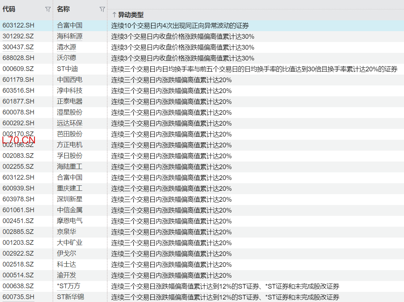This screenshot has width=404, height=302.
Task: Open the 渝开发 stock name link
Action: click(x=67, y=275)
